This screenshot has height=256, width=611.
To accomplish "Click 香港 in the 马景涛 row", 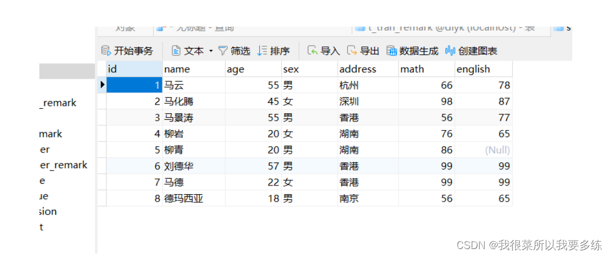I will (368, 117).
